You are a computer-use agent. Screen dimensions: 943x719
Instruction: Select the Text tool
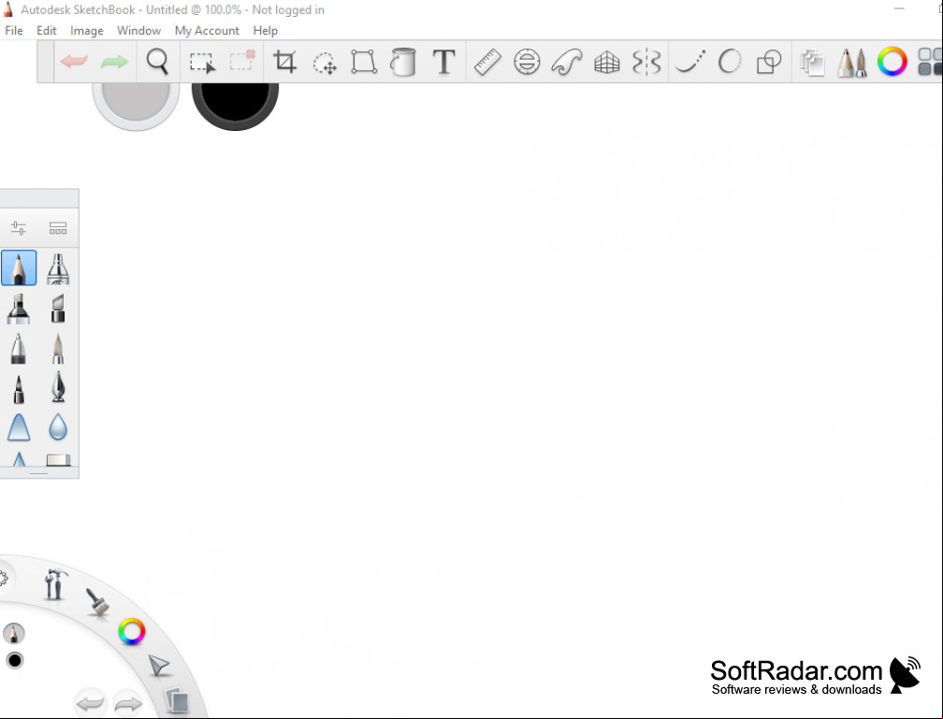click(x=443, y=62)
